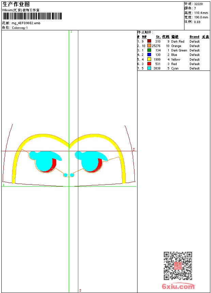The image size is (211, 293).
Task: Pick the Yellow color swatch
Action: point(149,59)
